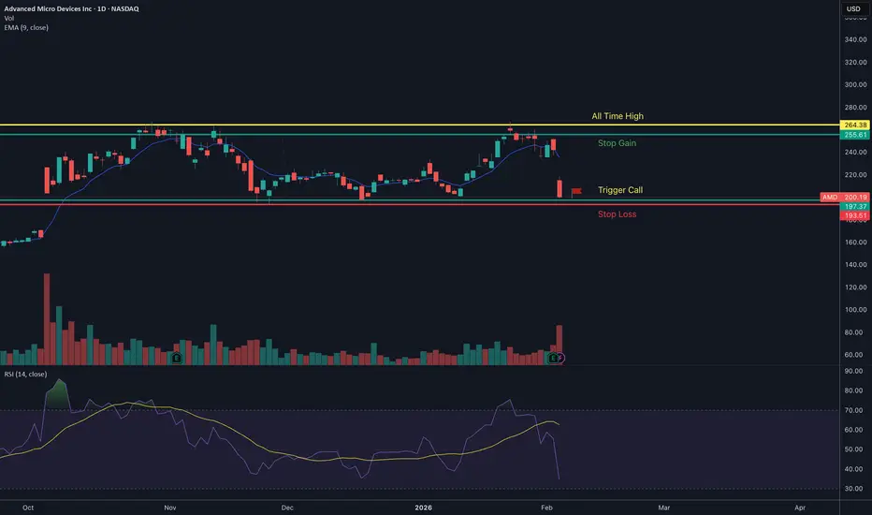Viewport: 872px width, 515px height.
Task: Select the Vol indicator legend
Action: pyautogui.click(x=9, y=19)
